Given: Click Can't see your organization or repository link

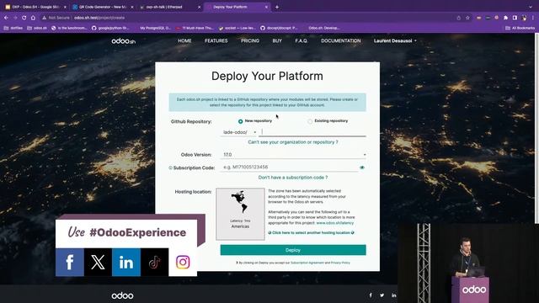Looking at the screenshot, I should click(293, 142).
